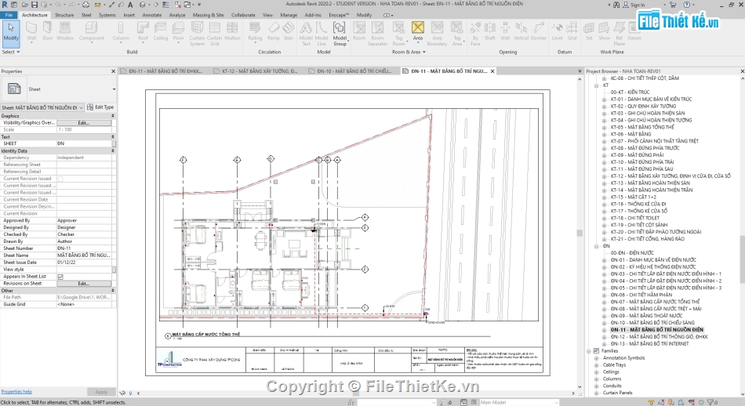The image size is (745, 406).
Task: Open the Properties help link
Action: click(16, 392)
